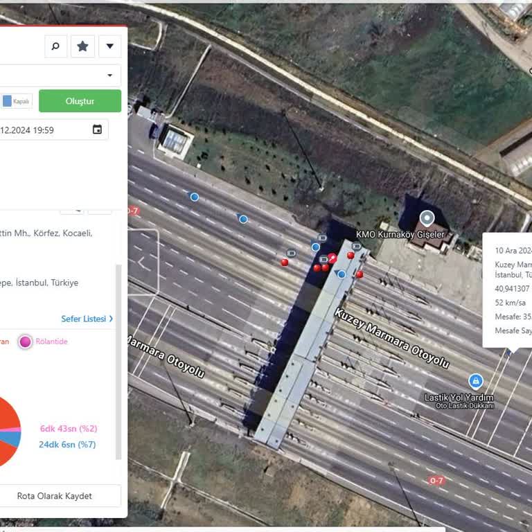Viewport: 532px width, 532px height.
Task: Click the blue slice of the pie chart
Action: pos(12,438)
